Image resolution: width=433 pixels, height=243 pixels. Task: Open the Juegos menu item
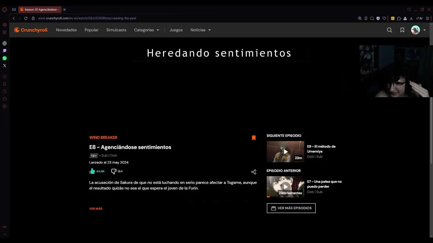(x=176, y=30)
